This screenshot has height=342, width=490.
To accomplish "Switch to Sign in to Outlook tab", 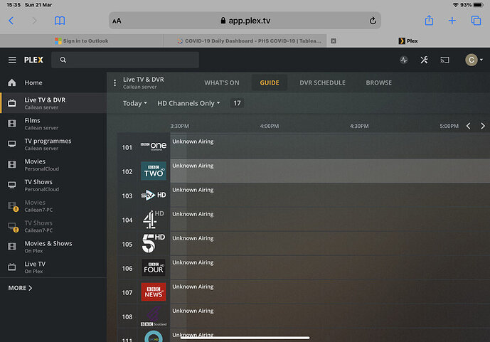I will pos(82,41).
